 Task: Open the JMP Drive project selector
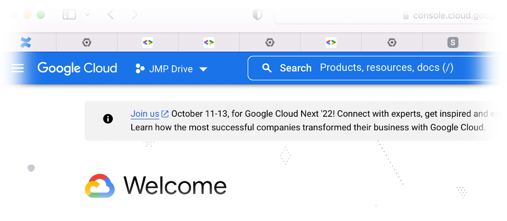pyautogui.click(x=171, y=69)
